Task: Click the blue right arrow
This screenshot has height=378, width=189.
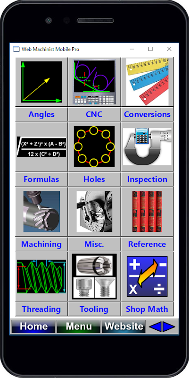Action: coord(169,326)
